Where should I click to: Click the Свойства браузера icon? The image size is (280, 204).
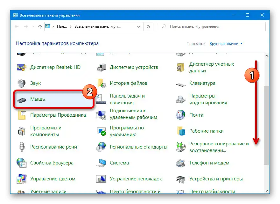pos(21,163)
